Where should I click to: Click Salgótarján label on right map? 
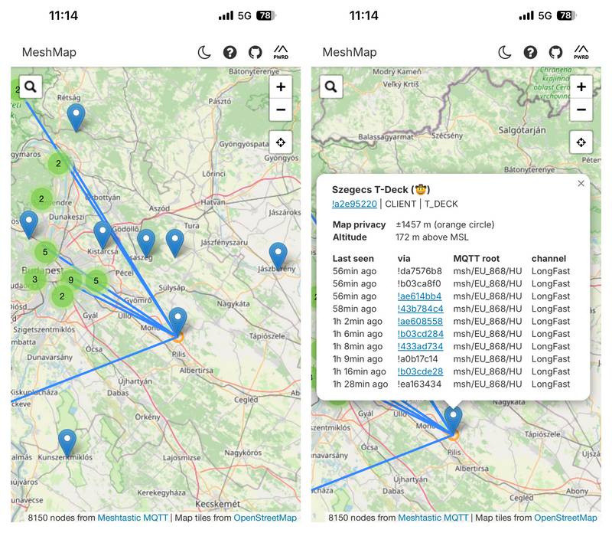coord(522,130)
